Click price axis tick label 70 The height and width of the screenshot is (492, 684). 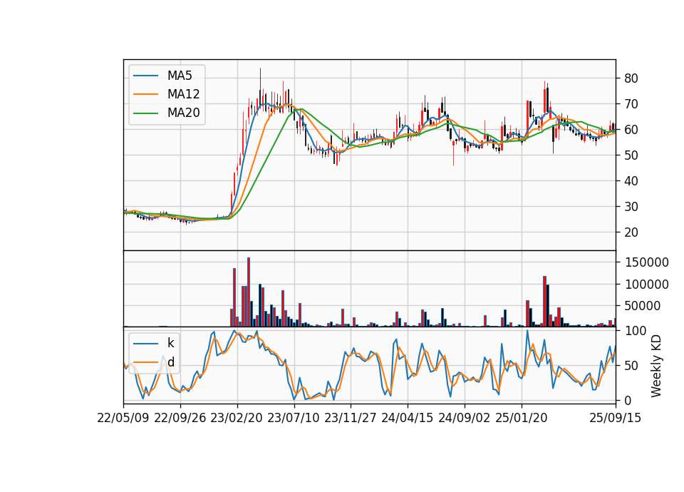631,104
